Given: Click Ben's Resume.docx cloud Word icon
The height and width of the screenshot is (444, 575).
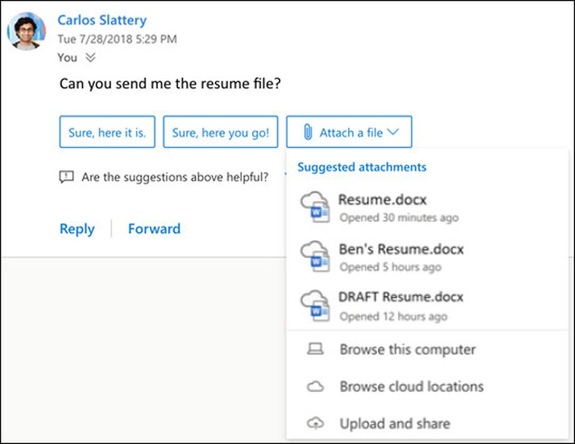Looking at the screenshot, I should (x=314, y=257).
